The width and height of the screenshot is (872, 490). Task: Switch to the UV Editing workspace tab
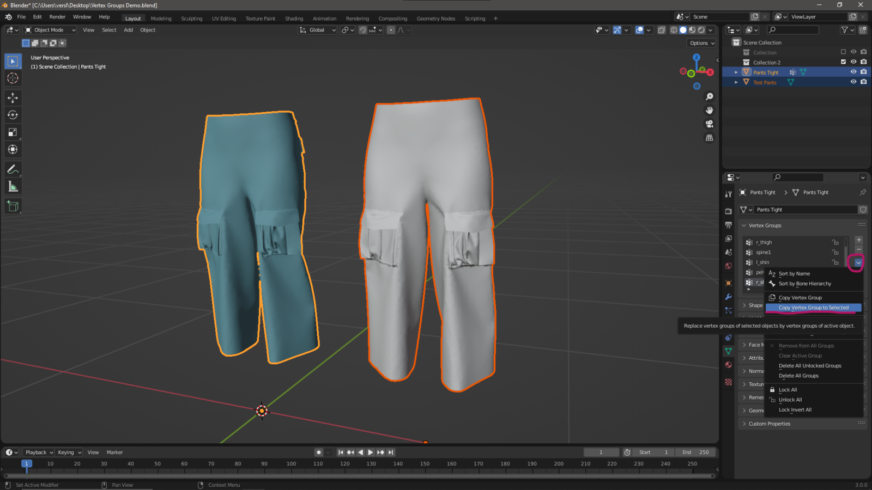pyautogui.click(x=224, y=18)
